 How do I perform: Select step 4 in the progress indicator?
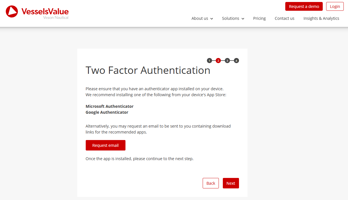coord(236,61)
